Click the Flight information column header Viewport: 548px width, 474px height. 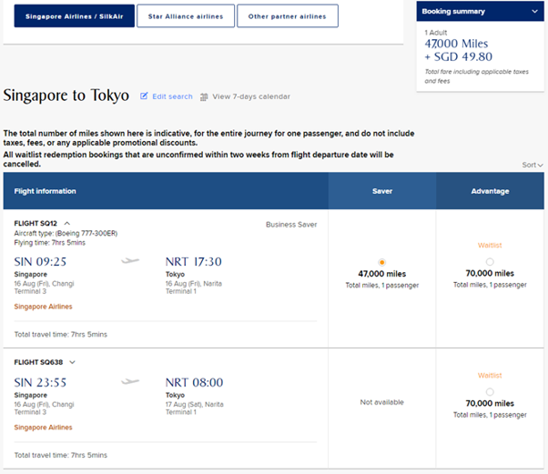click(166, 191)
